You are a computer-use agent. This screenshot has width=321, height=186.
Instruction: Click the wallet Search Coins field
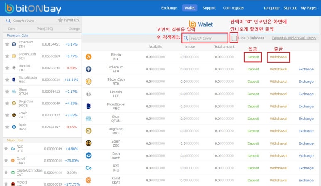pos(208,38)
